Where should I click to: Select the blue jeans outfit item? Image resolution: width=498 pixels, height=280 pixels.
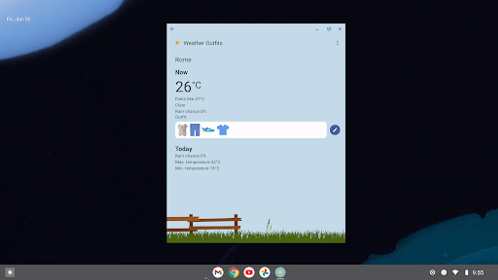(x=195, y=130)
